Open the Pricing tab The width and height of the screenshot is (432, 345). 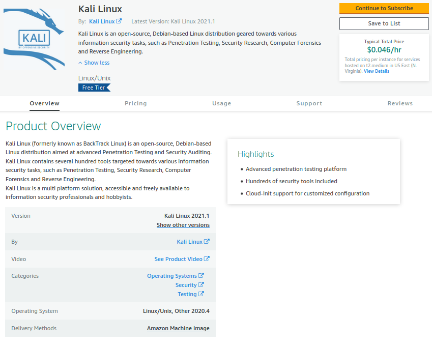[x=135, y=103]
